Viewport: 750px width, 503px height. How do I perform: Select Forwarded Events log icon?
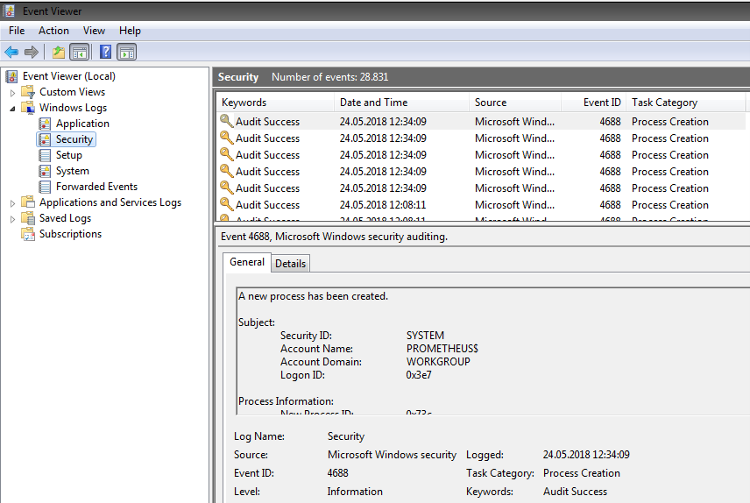click(x=45, y=187)
